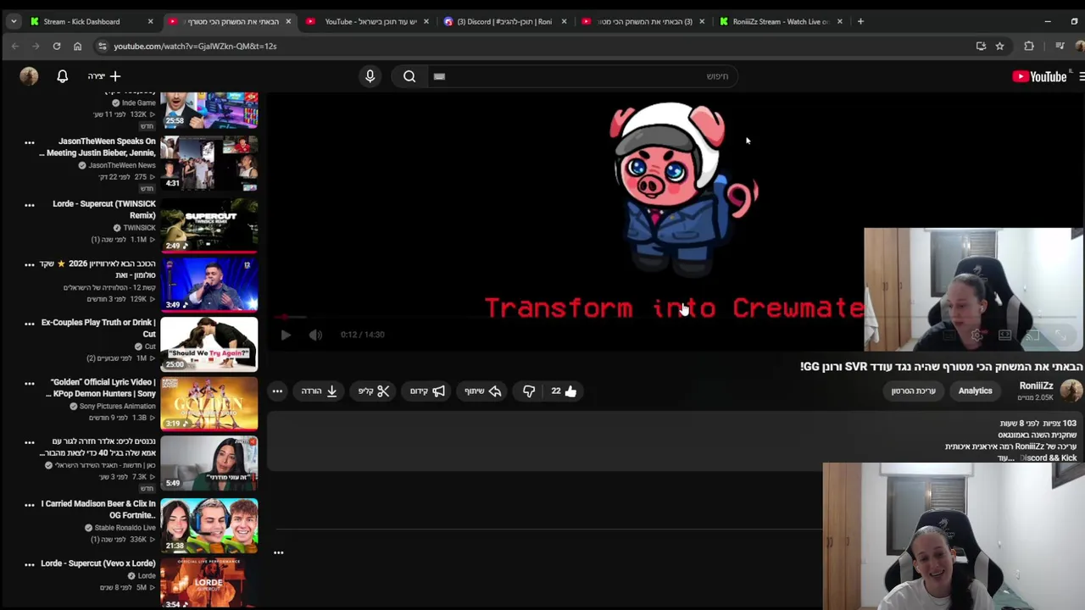Image resolution: width=1085 pixels, height=610 pixels.
Task: Open Golden Official Lyric Video thumbnail
Action: coord(209,404)
